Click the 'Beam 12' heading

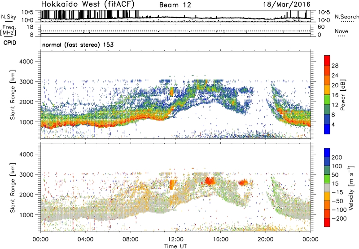pos(175,5)
